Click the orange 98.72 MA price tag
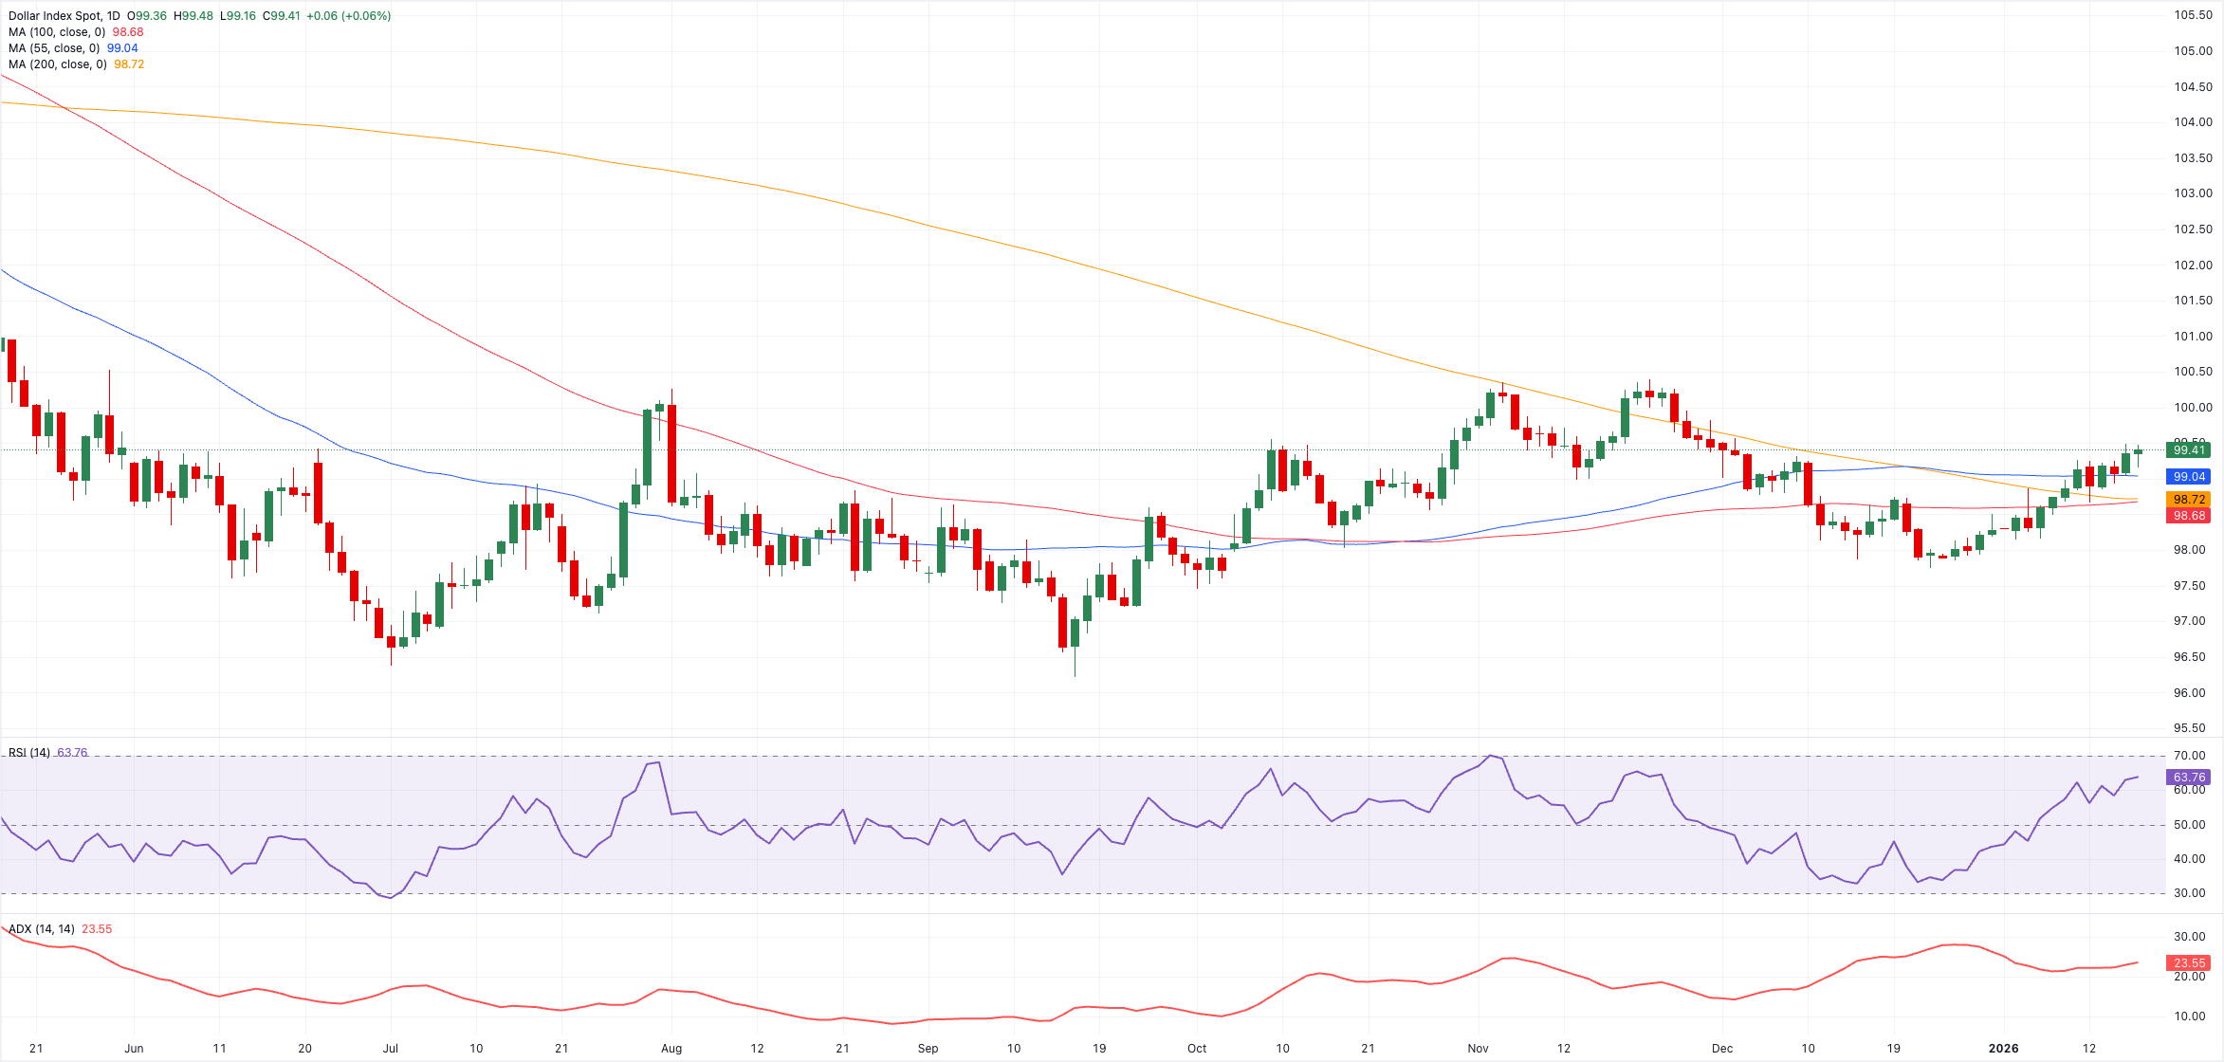This screenshot has height=1062, width=2224. pyautogui.click(x=2189, y=500)
